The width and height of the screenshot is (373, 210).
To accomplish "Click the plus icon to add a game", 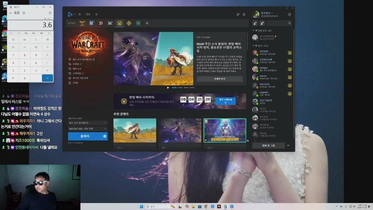I will [x=147, y=23].
